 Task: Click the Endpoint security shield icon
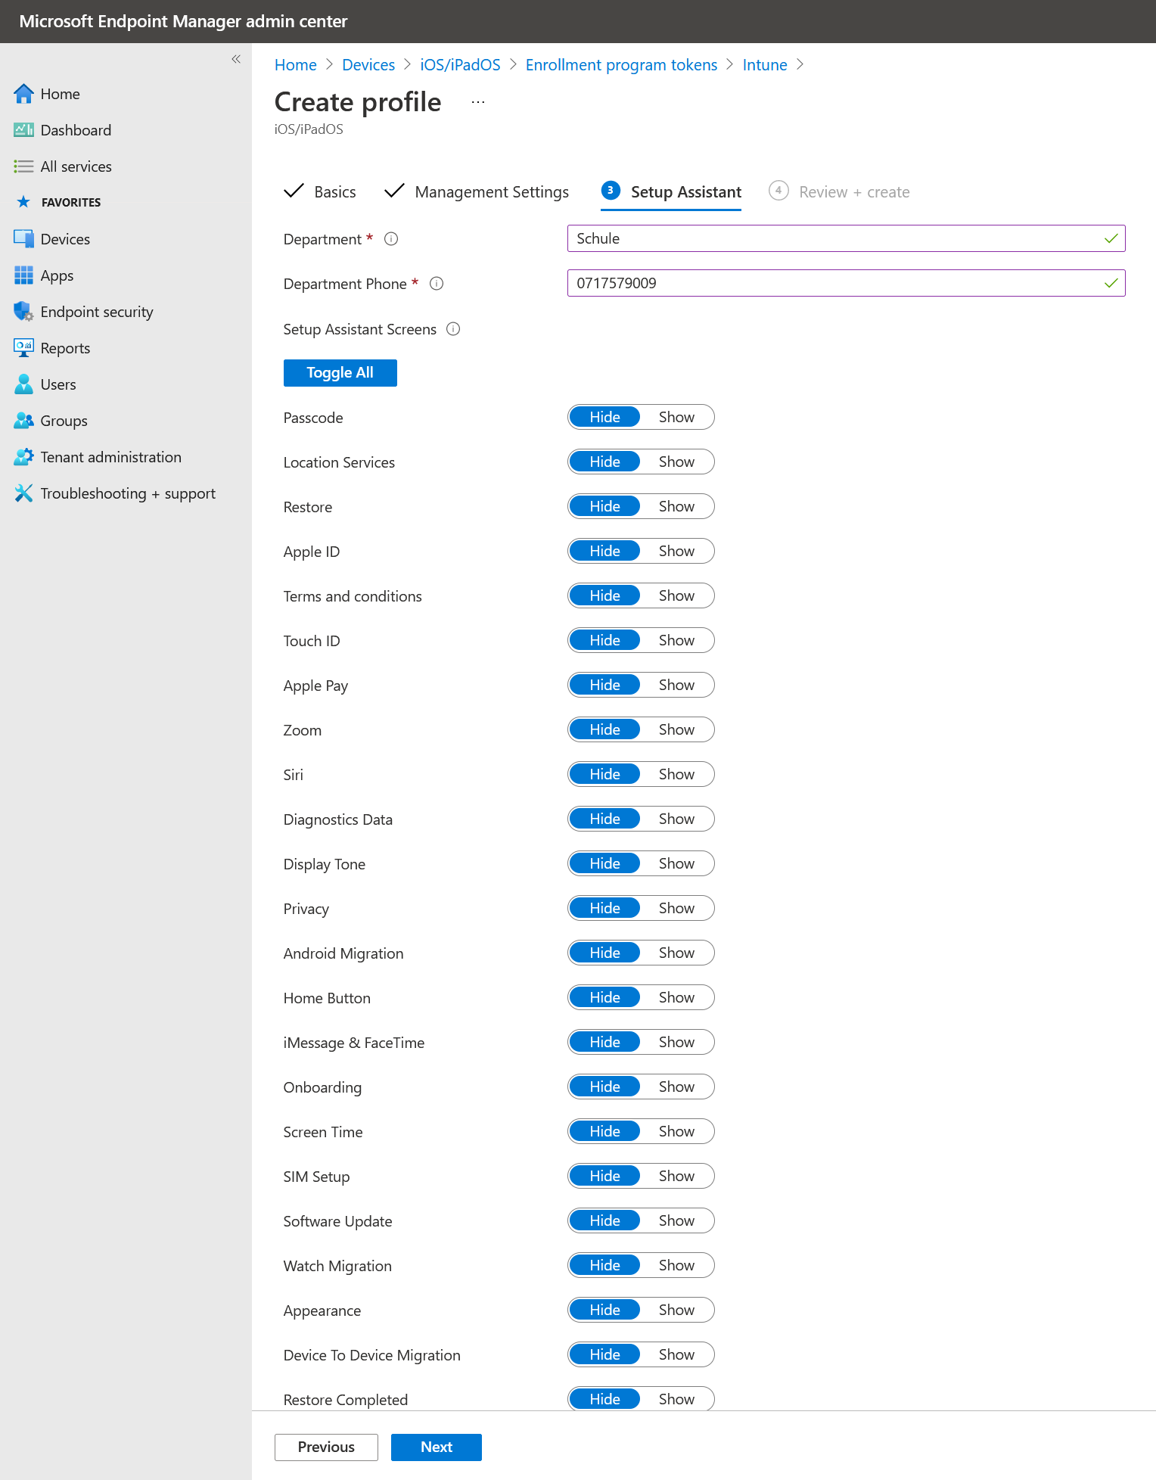(x=23, y=312)
